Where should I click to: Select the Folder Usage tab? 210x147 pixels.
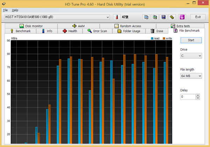click(x=129, y=31)
